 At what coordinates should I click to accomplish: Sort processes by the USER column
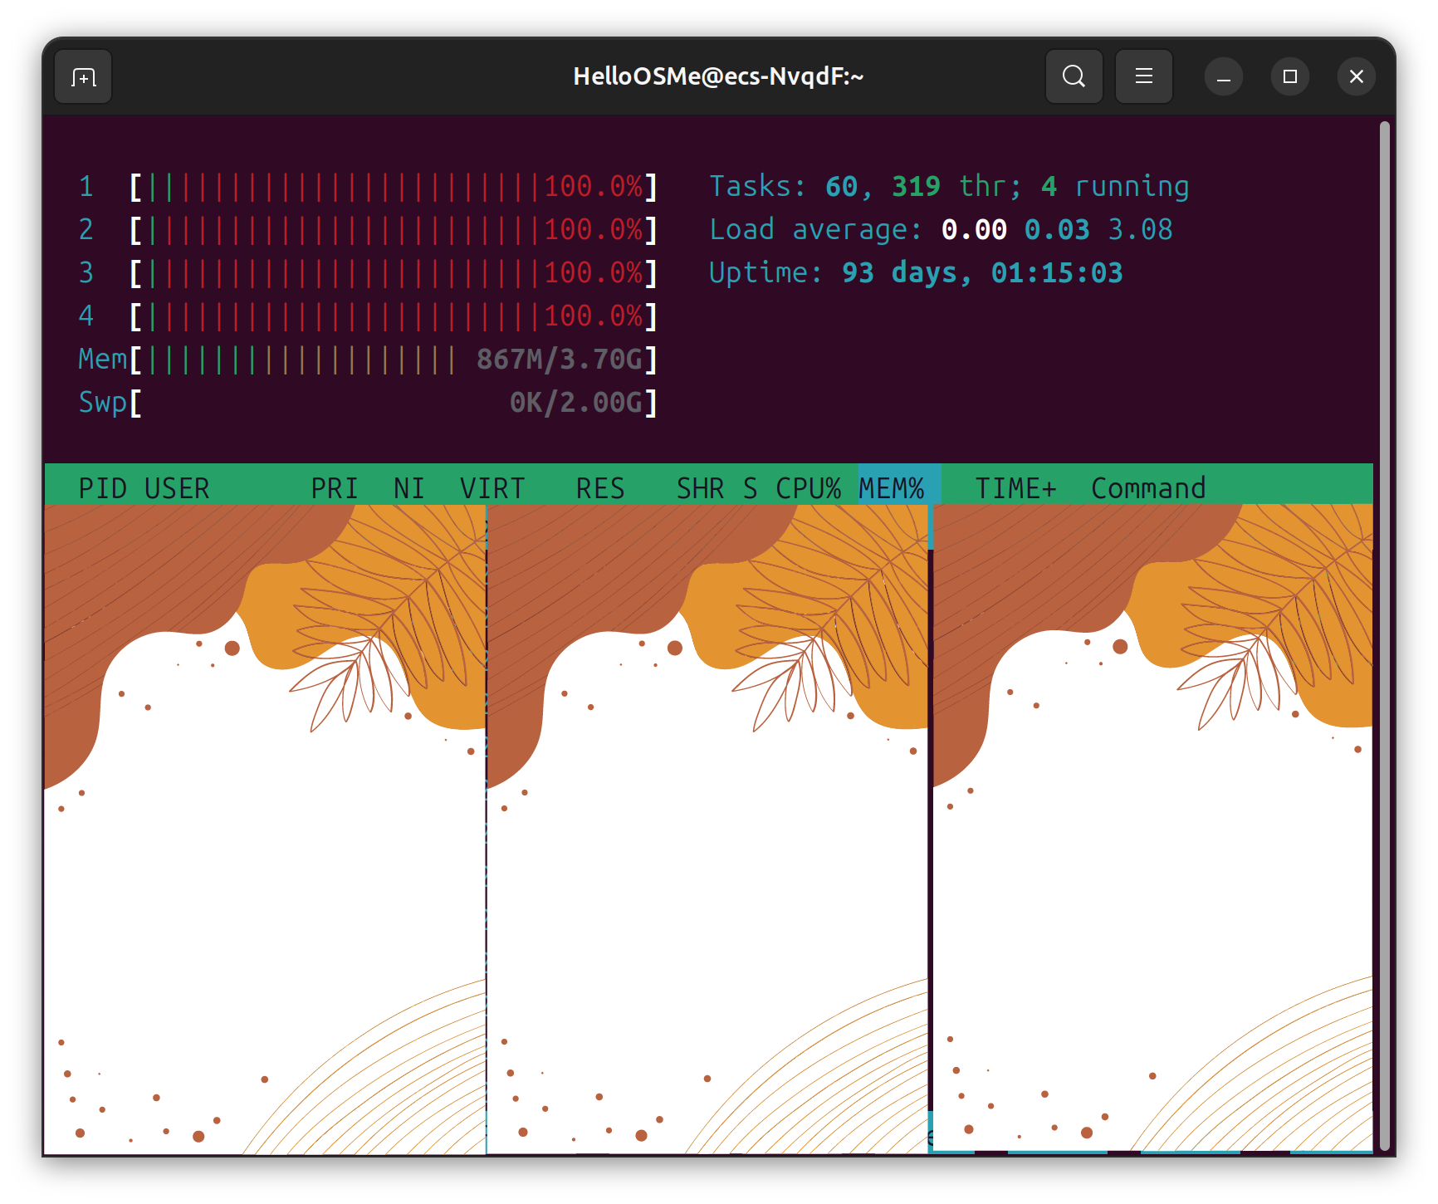pyautogui.click(x=177, y=488)
